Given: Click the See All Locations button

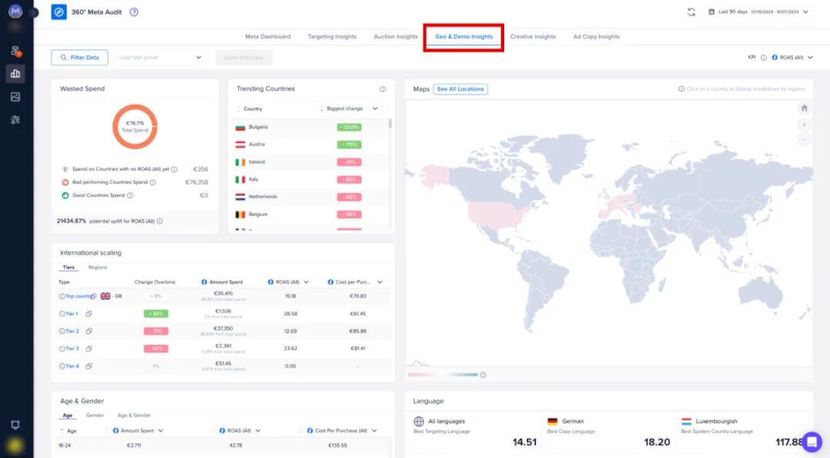Looking at the screenshot, I should tap(460, 89).
